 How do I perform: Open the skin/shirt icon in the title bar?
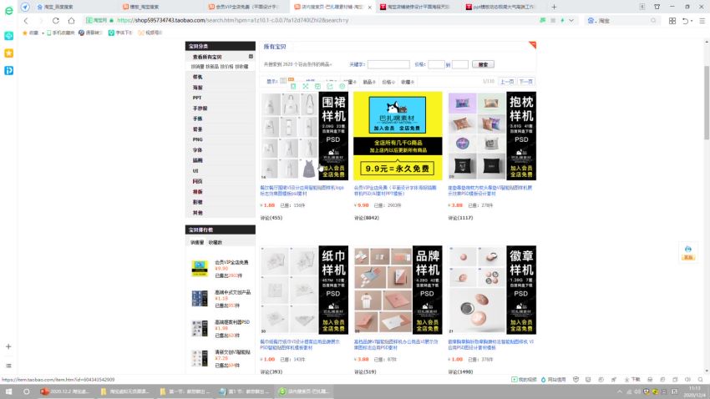coord(657,7)
